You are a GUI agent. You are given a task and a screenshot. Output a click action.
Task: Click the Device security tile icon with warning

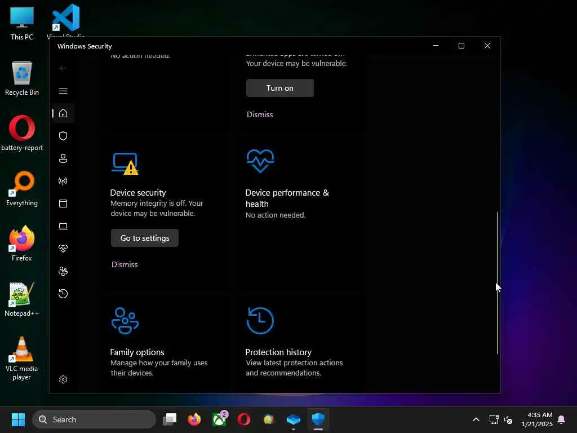125,164
